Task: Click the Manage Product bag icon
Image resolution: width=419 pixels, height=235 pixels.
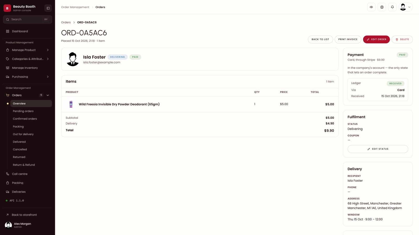Action: click(8, 50)
